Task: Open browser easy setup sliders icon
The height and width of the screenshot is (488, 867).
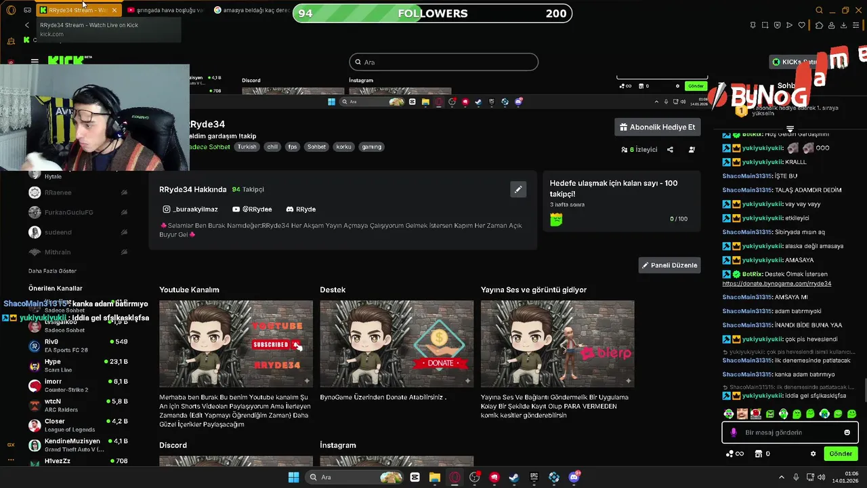Action: click(855, 25)
